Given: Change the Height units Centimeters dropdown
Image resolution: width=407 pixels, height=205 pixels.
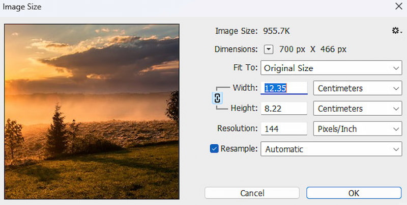Looking at the screenshot, I should pyautogui.click(x=358, y=108).
